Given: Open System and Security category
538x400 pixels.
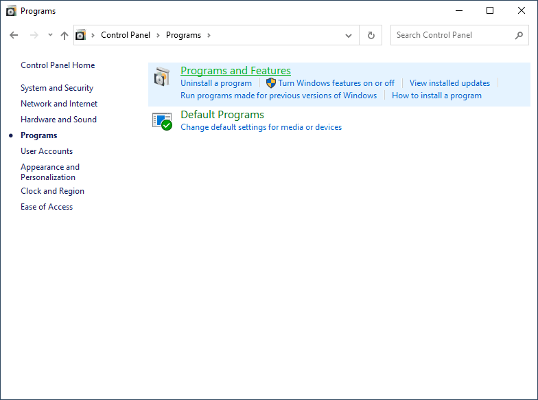Looking at the screenshot, I should tap(57, 88).
